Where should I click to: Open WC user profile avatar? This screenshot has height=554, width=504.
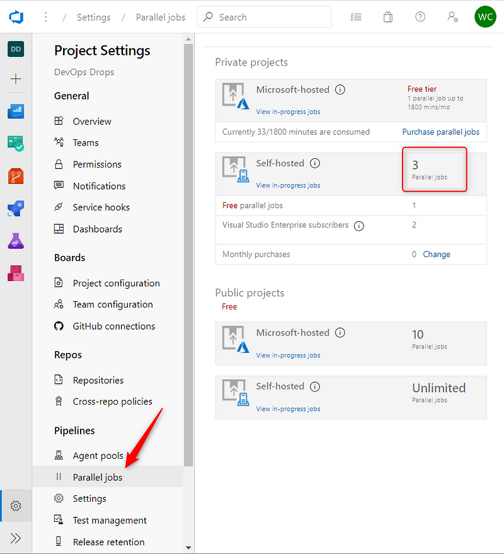coord(485,17)
